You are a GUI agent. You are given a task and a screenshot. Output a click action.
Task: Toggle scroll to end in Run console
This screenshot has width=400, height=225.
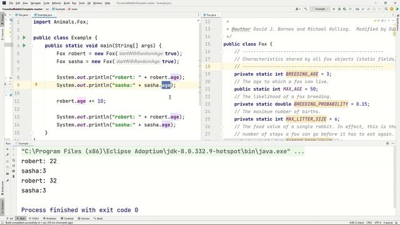(14, 166)
